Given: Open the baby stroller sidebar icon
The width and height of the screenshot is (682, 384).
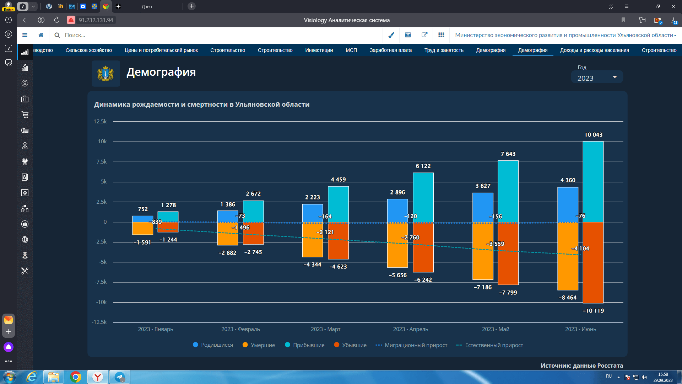Looking at the screenshot, I should (25, 161).
